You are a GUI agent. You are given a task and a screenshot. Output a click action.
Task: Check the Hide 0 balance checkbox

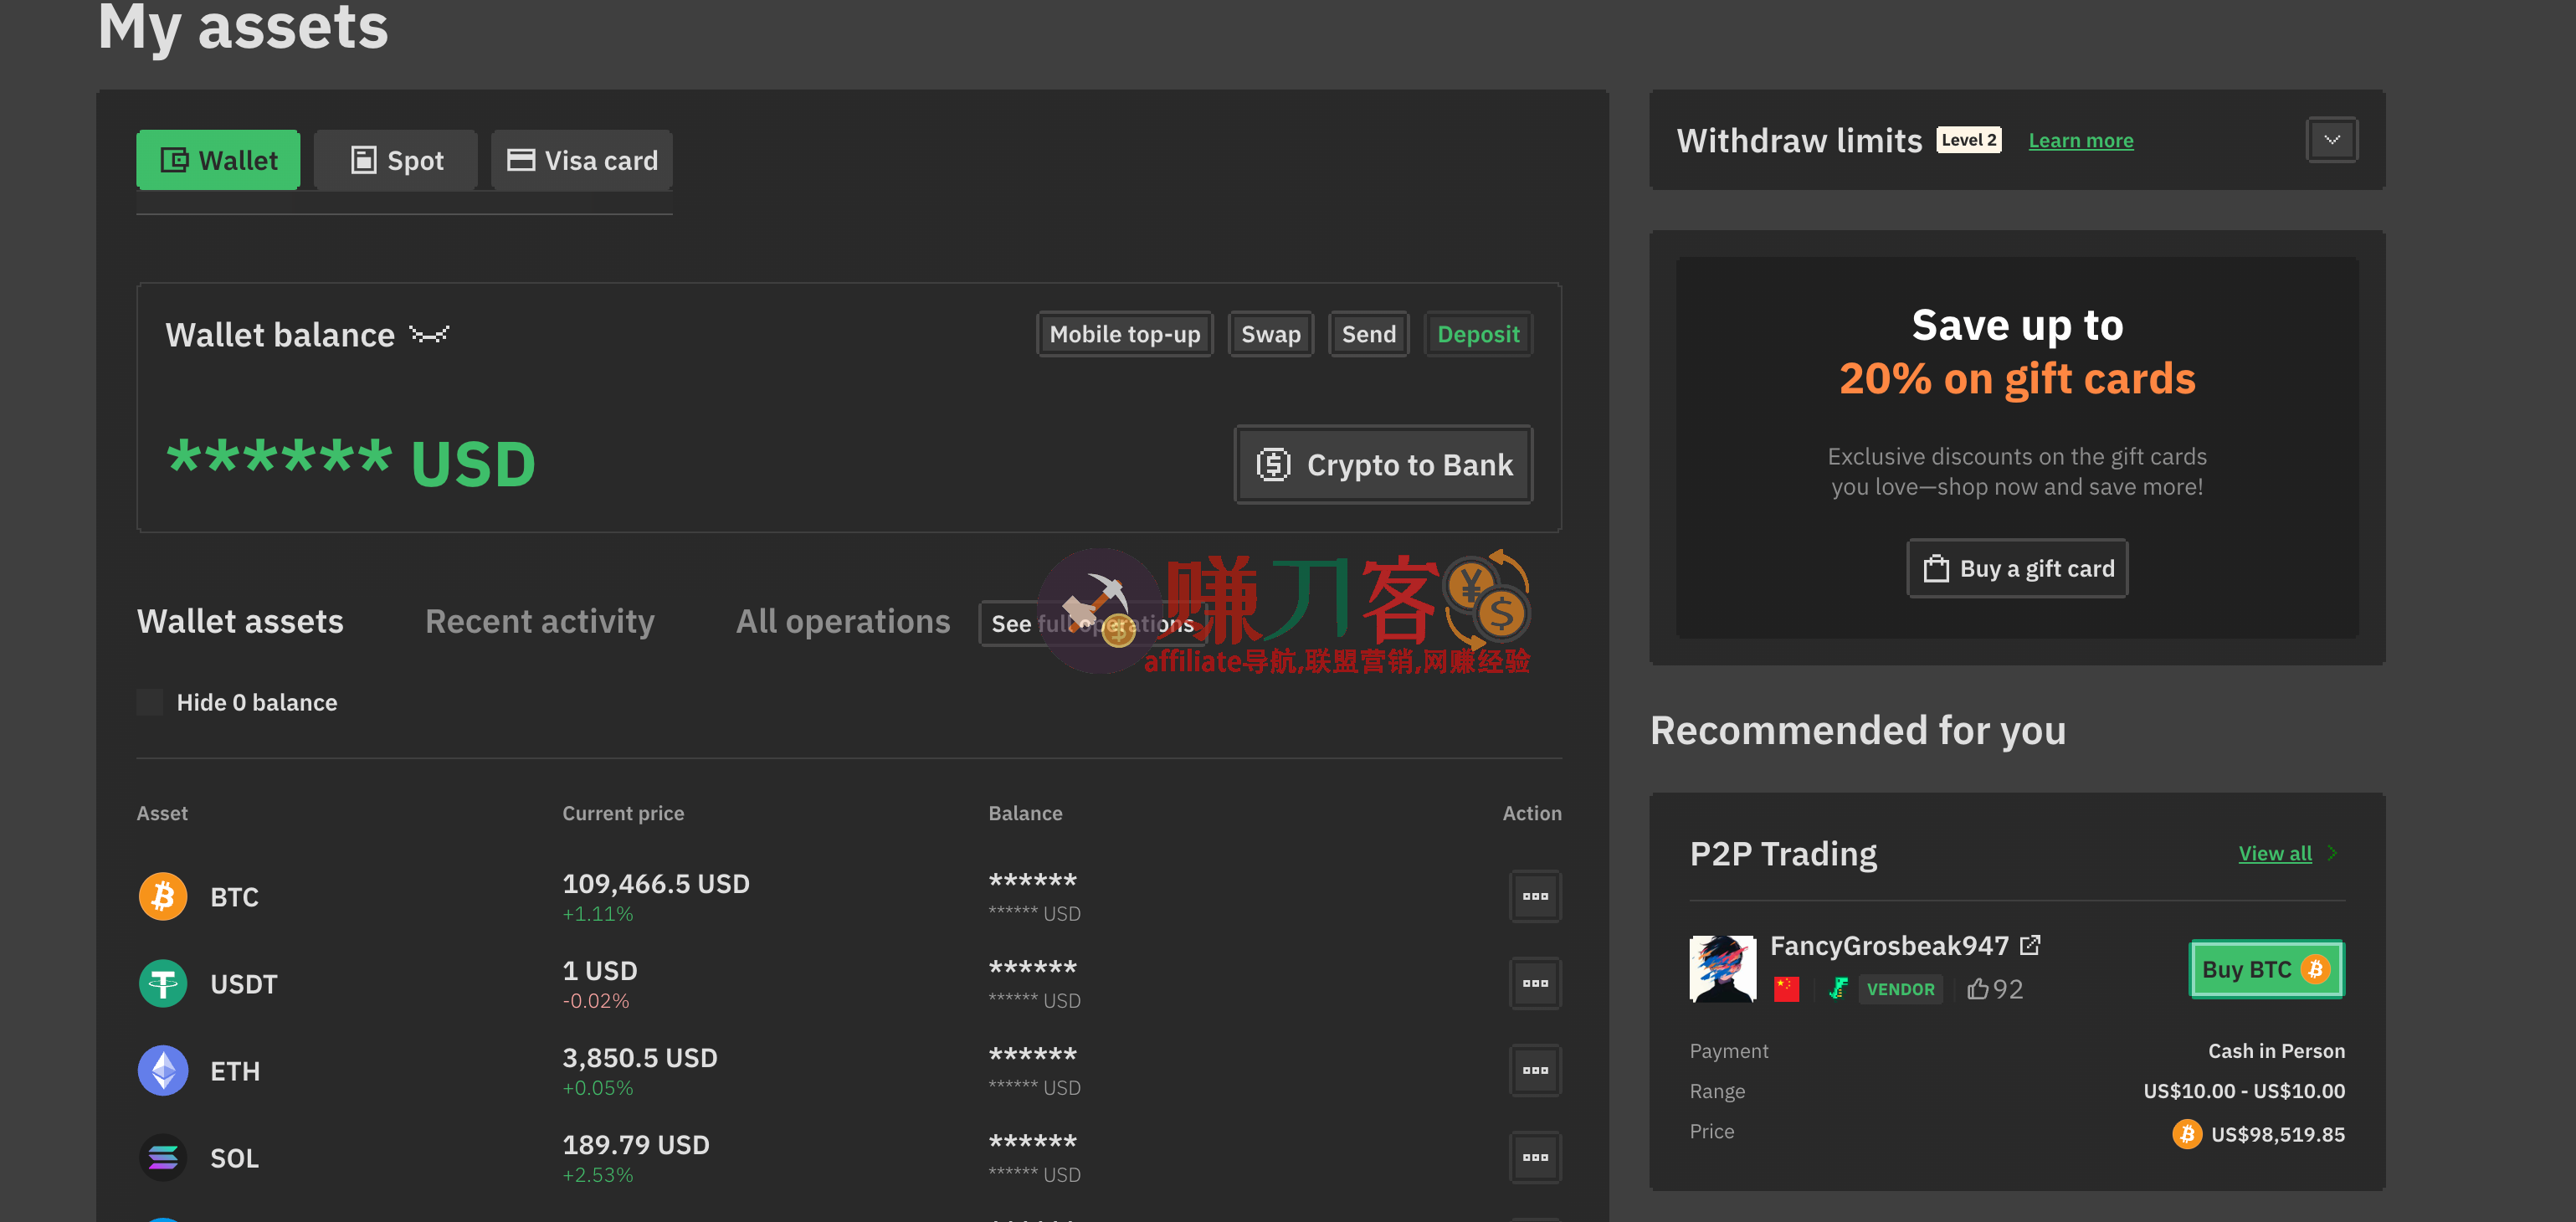pyautogui.click(x=150, y=702)
